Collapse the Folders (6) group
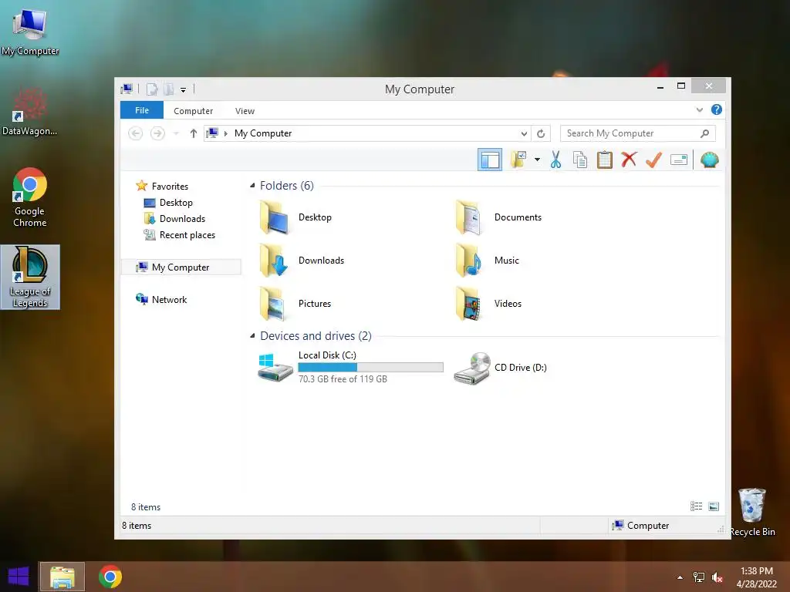The image size is (790, 592). (252, 186)
